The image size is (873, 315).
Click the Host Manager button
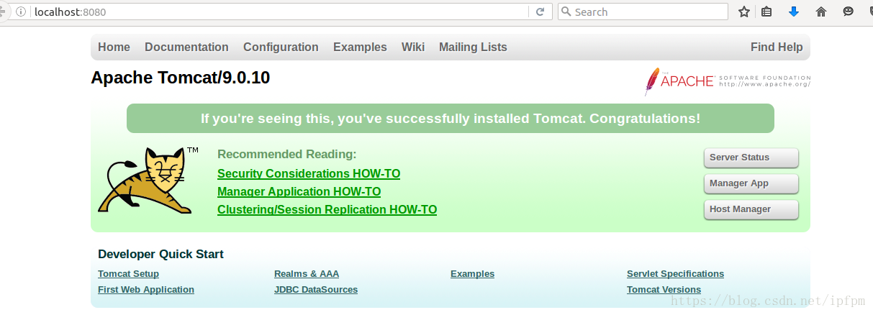751,209
